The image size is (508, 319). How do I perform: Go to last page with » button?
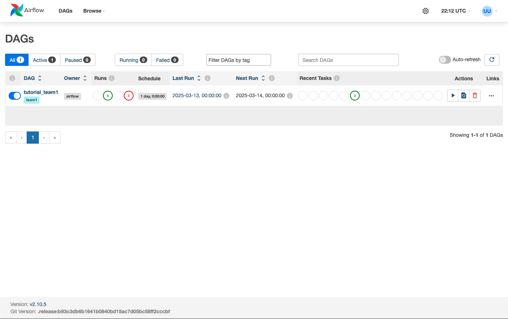55,138
